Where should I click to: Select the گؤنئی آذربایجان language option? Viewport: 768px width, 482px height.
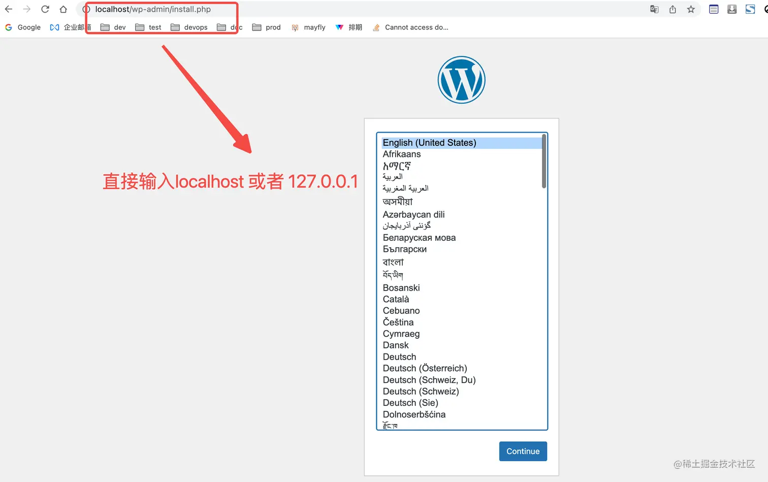click(x=462, y=226)
